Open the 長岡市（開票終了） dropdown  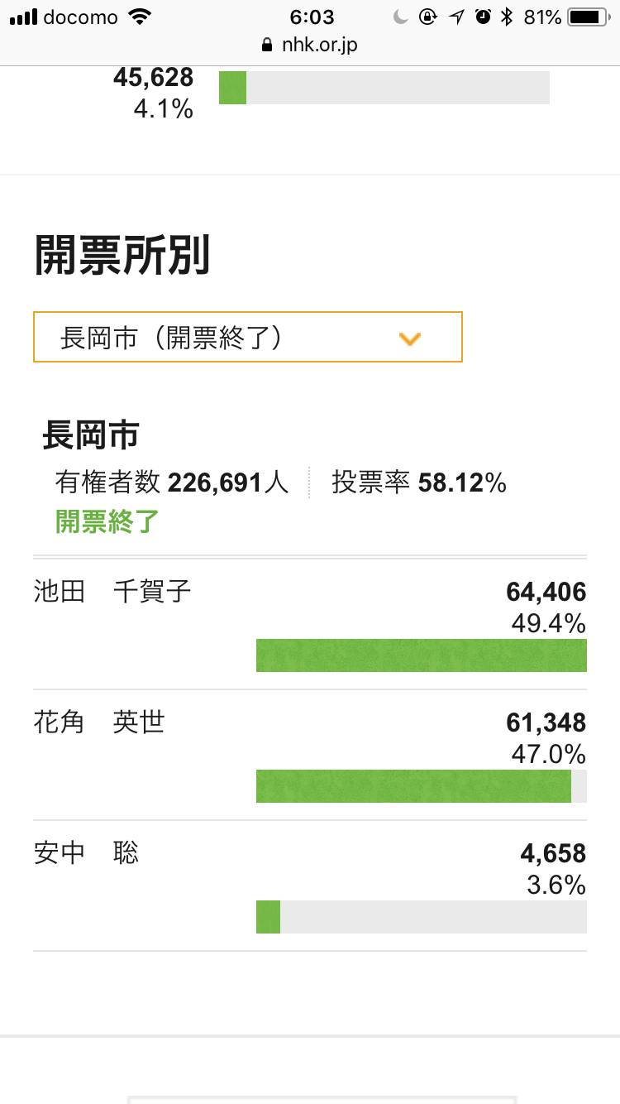pos(248,337)
